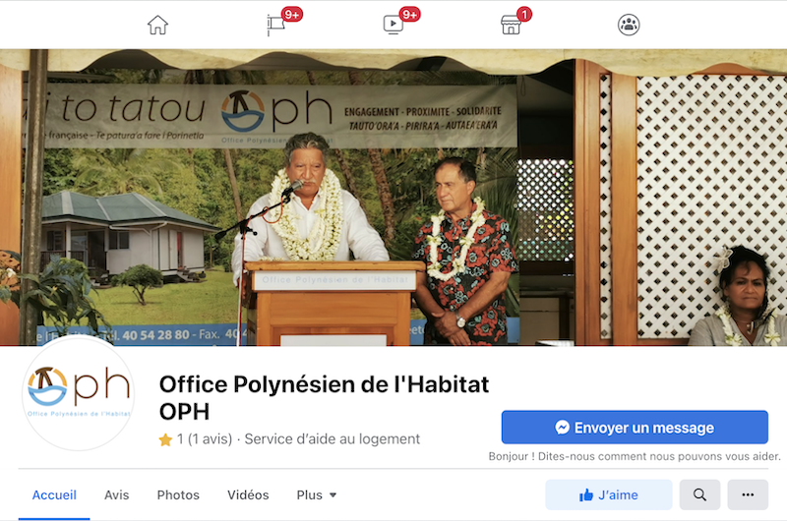Switch to the Accueil tab
Viewport: 787px width, 521px height.
tap(54, 494)
